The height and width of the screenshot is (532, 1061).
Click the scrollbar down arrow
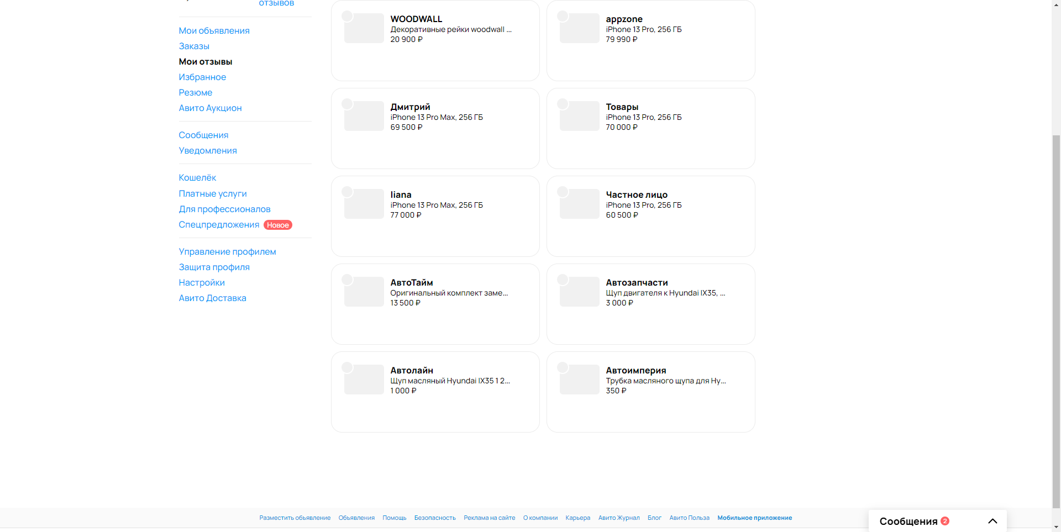[x=1057, y=527]
